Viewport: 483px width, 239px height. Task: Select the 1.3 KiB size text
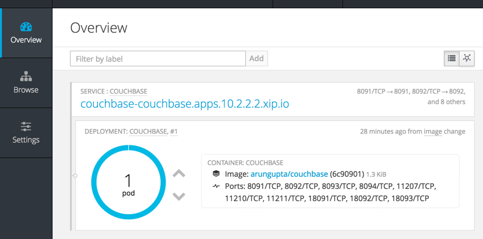[x=376, y=174]
